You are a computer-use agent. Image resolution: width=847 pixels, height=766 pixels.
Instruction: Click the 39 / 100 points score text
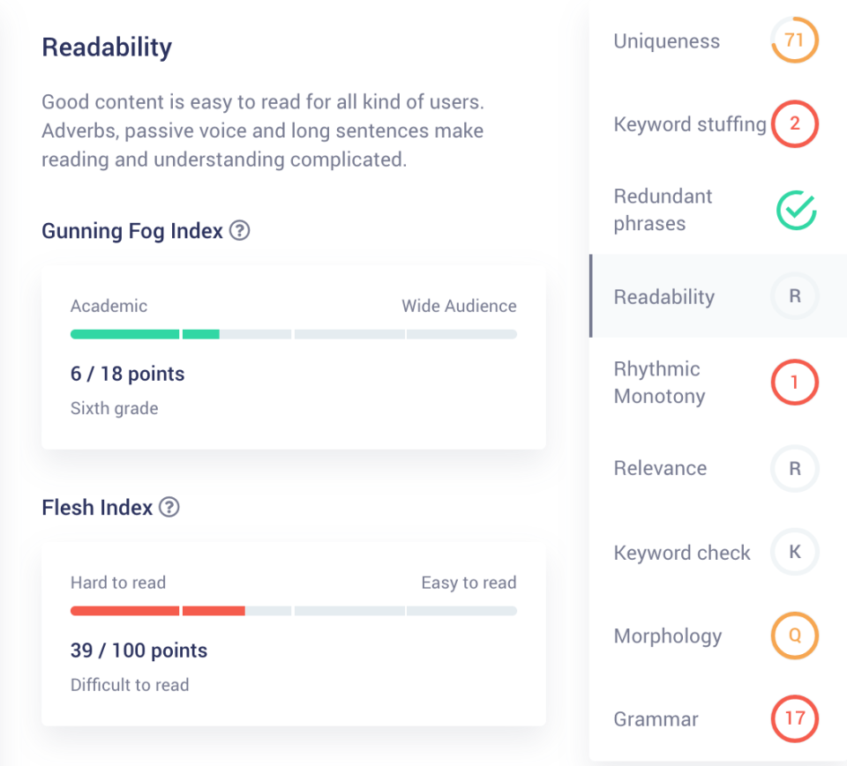click(x=139, y=651)
